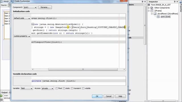The height and width of the screenshot is (102, 182).
Task: Click the Help button
Action: pos(120,96)
